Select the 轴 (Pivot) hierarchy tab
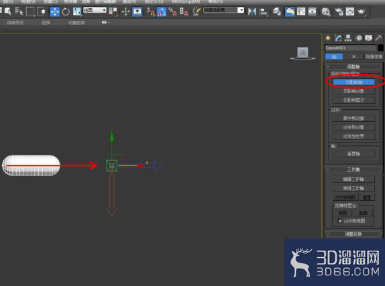Screen dimensions: 385x286 (334, 57)
